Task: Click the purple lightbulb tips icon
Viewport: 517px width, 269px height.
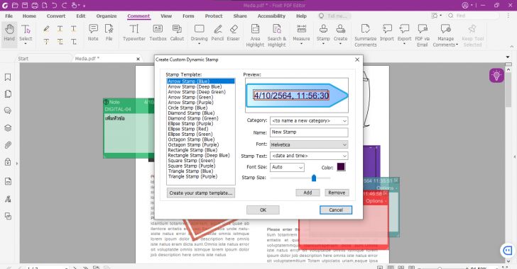Action: coord(496,76)
